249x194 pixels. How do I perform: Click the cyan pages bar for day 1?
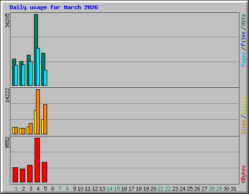coord(16,75)
